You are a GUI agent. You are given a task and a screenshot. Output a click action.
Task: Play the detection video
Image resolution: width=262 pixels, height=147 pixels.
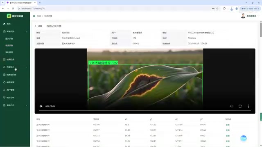point(41,106)
